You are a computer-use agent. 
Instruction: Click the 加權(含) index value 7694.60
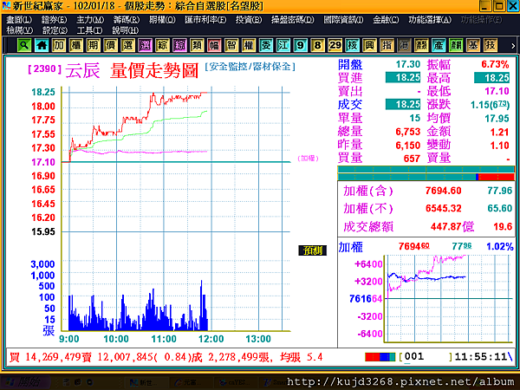(444, 191)
